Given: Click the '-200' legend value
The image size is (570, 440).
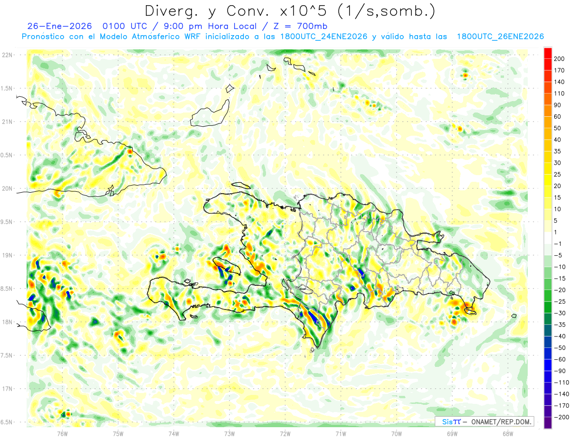Looking at the screenshot, I should pyautogui.click(x=562, y=417).
